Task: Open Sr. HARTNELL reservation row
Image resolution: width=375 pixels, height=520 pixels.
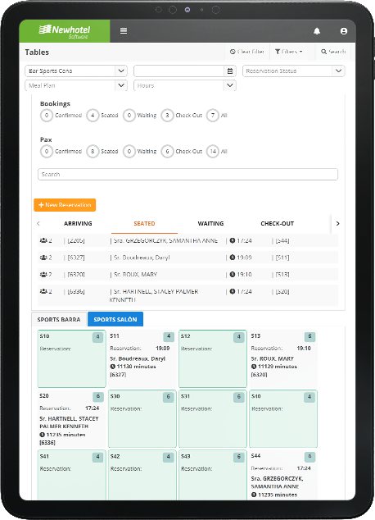Action: point(187,294)
